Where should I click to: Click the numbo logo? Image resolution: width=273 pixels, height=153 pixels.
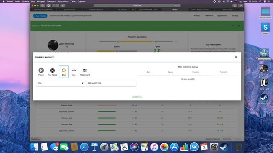coord(40,16)
